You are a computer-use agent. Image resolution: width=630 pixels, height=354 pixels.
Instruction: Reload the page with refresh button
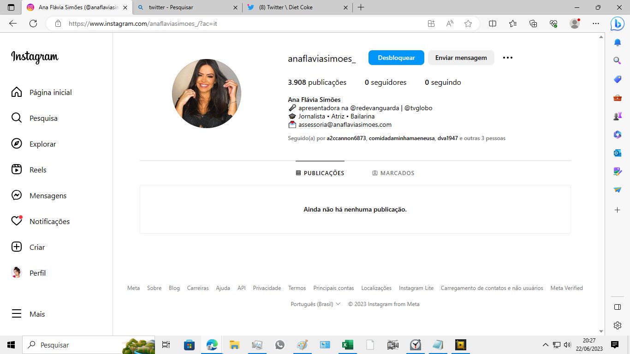[x=33, y=24]
